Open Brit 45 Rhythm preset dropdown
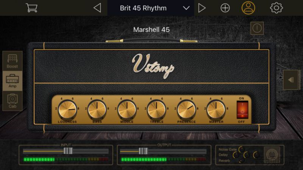This screenshot has height=170, width=303. tap(151, 8)
